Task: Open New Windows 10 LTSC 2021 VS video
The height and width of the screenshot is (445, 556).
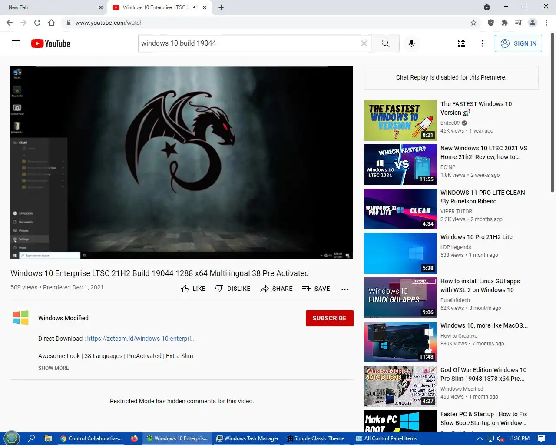Action: (x=484, y=153)
